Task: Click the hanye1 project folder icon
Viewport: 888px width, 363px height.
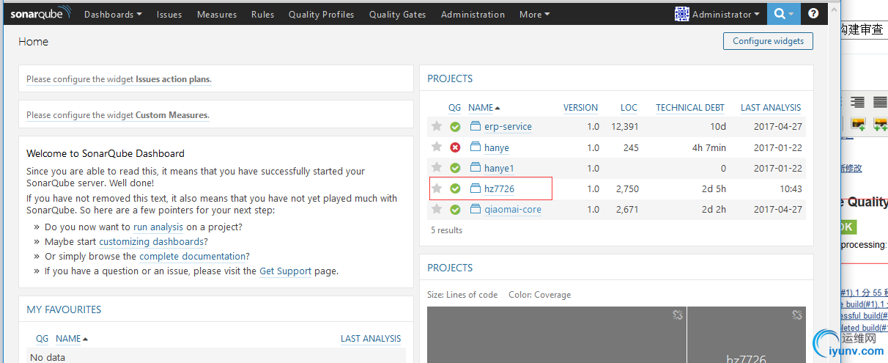Action: (x=475, y=167)
